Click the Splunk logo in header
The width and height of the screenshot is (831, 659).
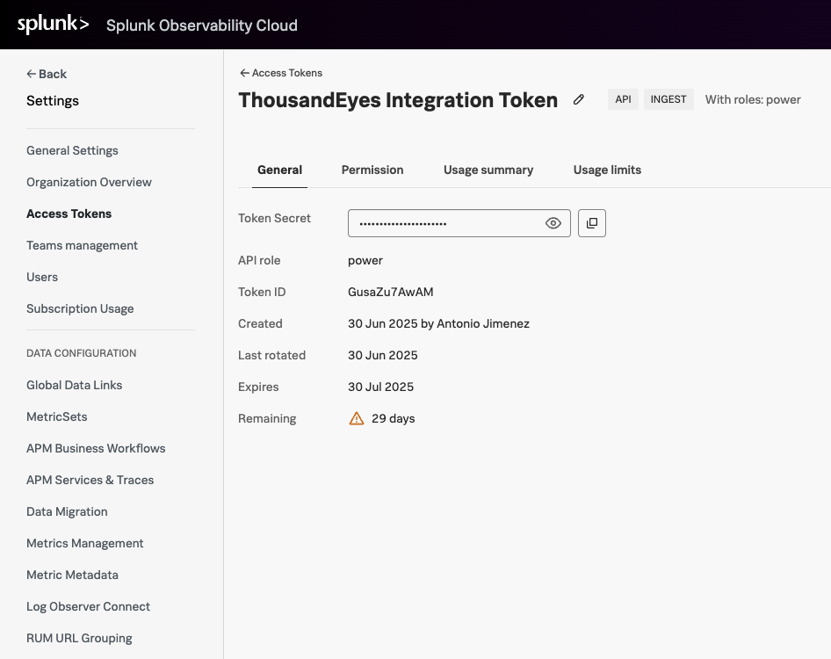tap(53, 25)
